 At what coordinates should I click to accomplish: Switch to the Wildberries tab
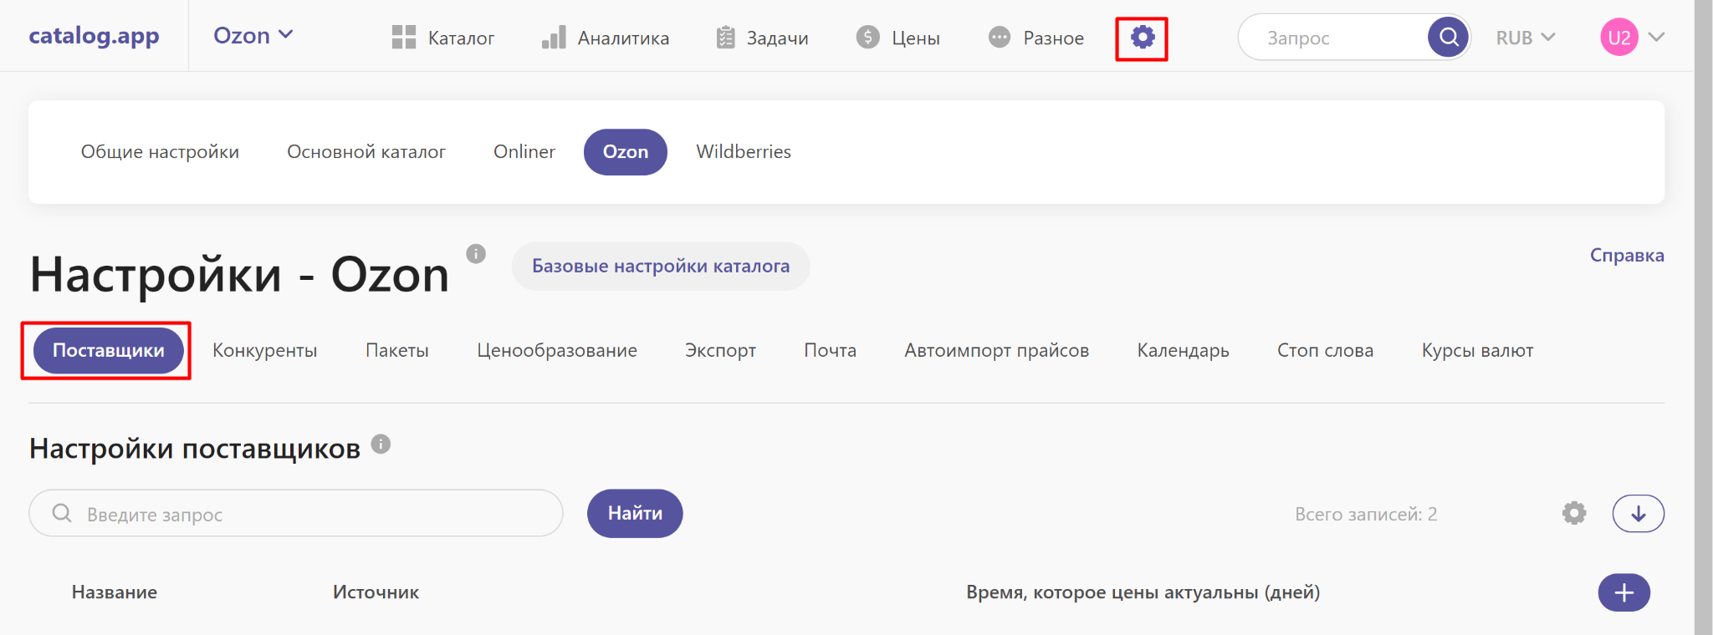743,152
